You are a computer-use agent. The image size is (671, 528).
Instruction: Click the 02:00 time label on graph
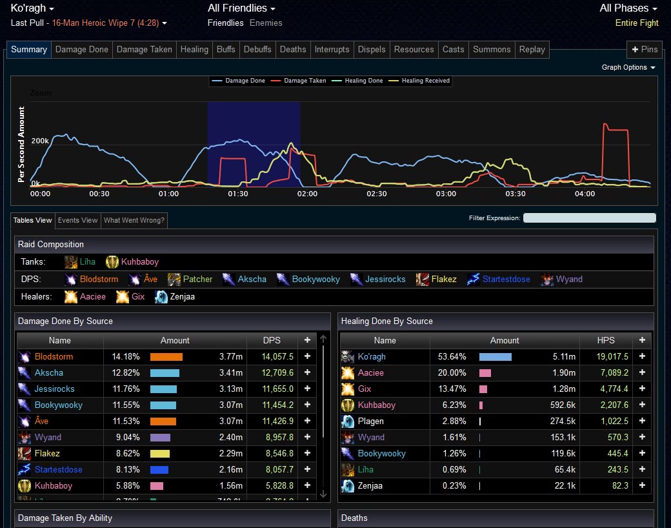tap(307, 194)
